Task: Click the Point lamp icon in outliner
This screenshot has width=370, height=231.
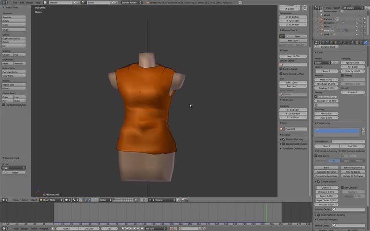Action: point(322,35)
